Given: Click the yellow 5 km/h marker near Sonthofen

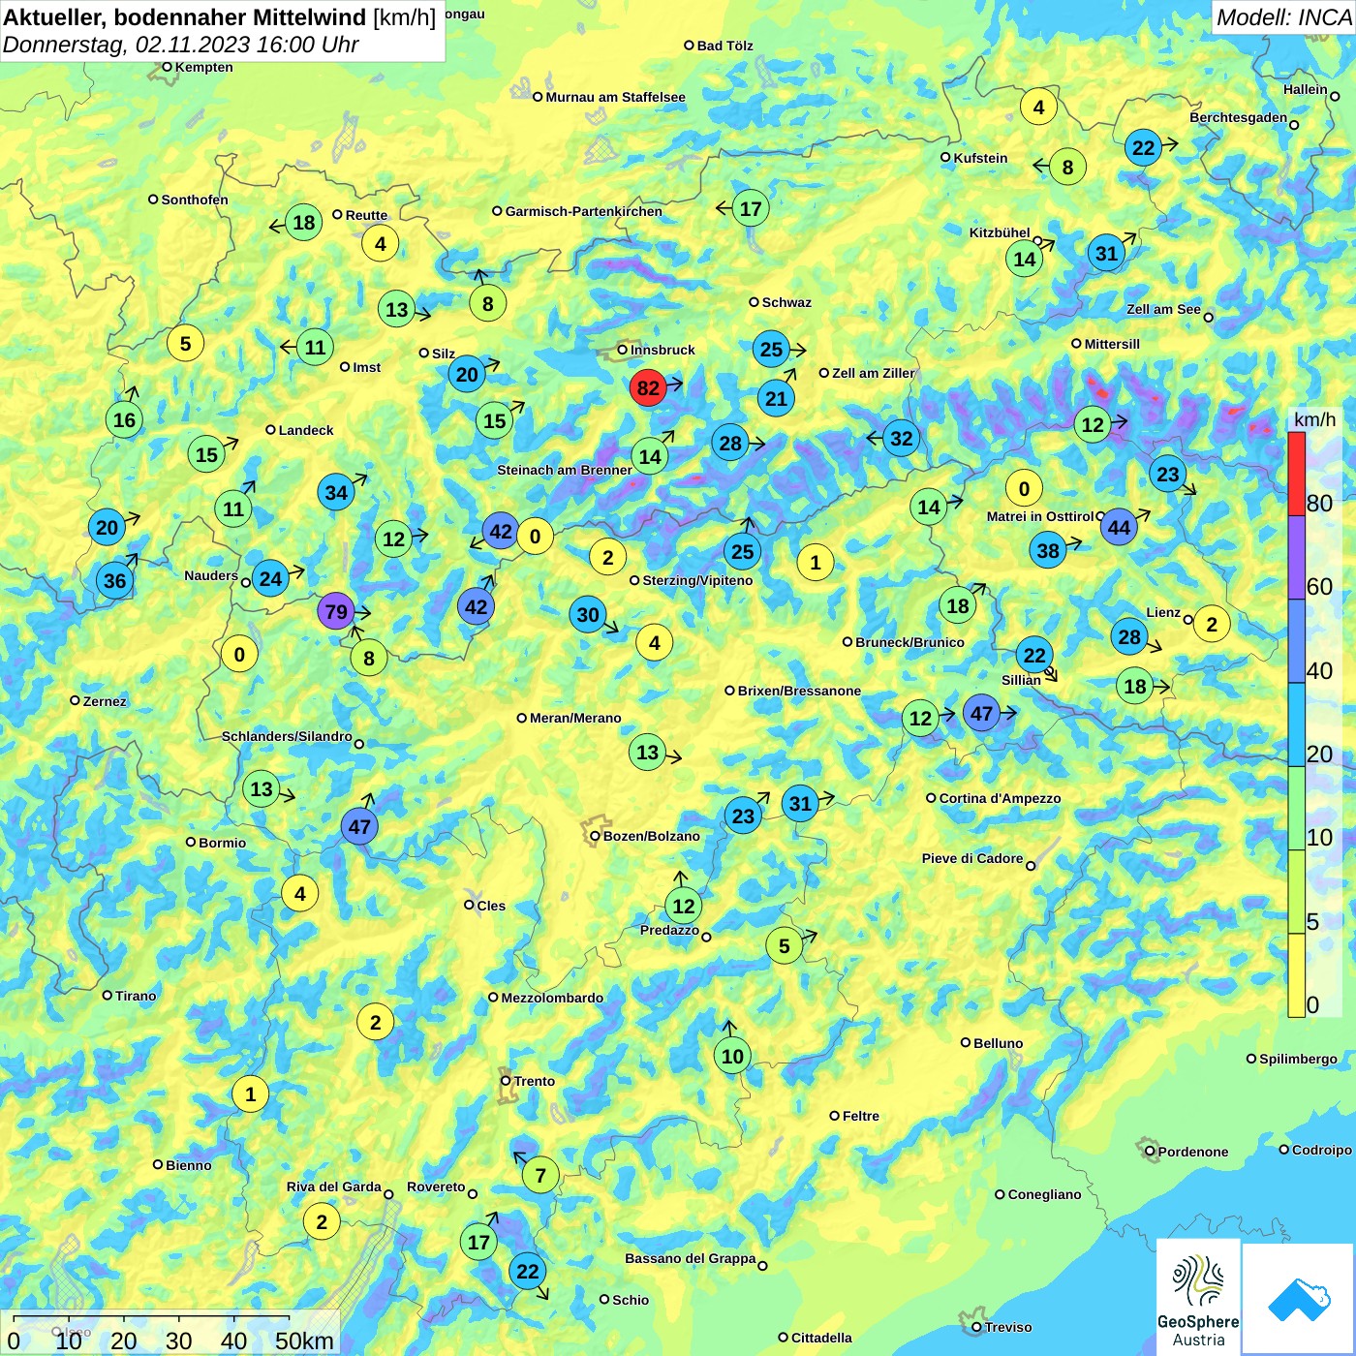Looking at the screenshot, I should 185,343.
